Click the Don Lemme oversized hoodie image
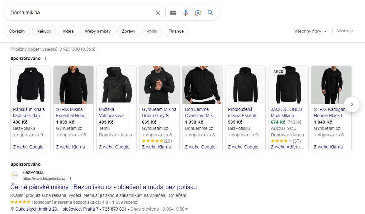Screen dimensions: 365x214 (202, 85)
